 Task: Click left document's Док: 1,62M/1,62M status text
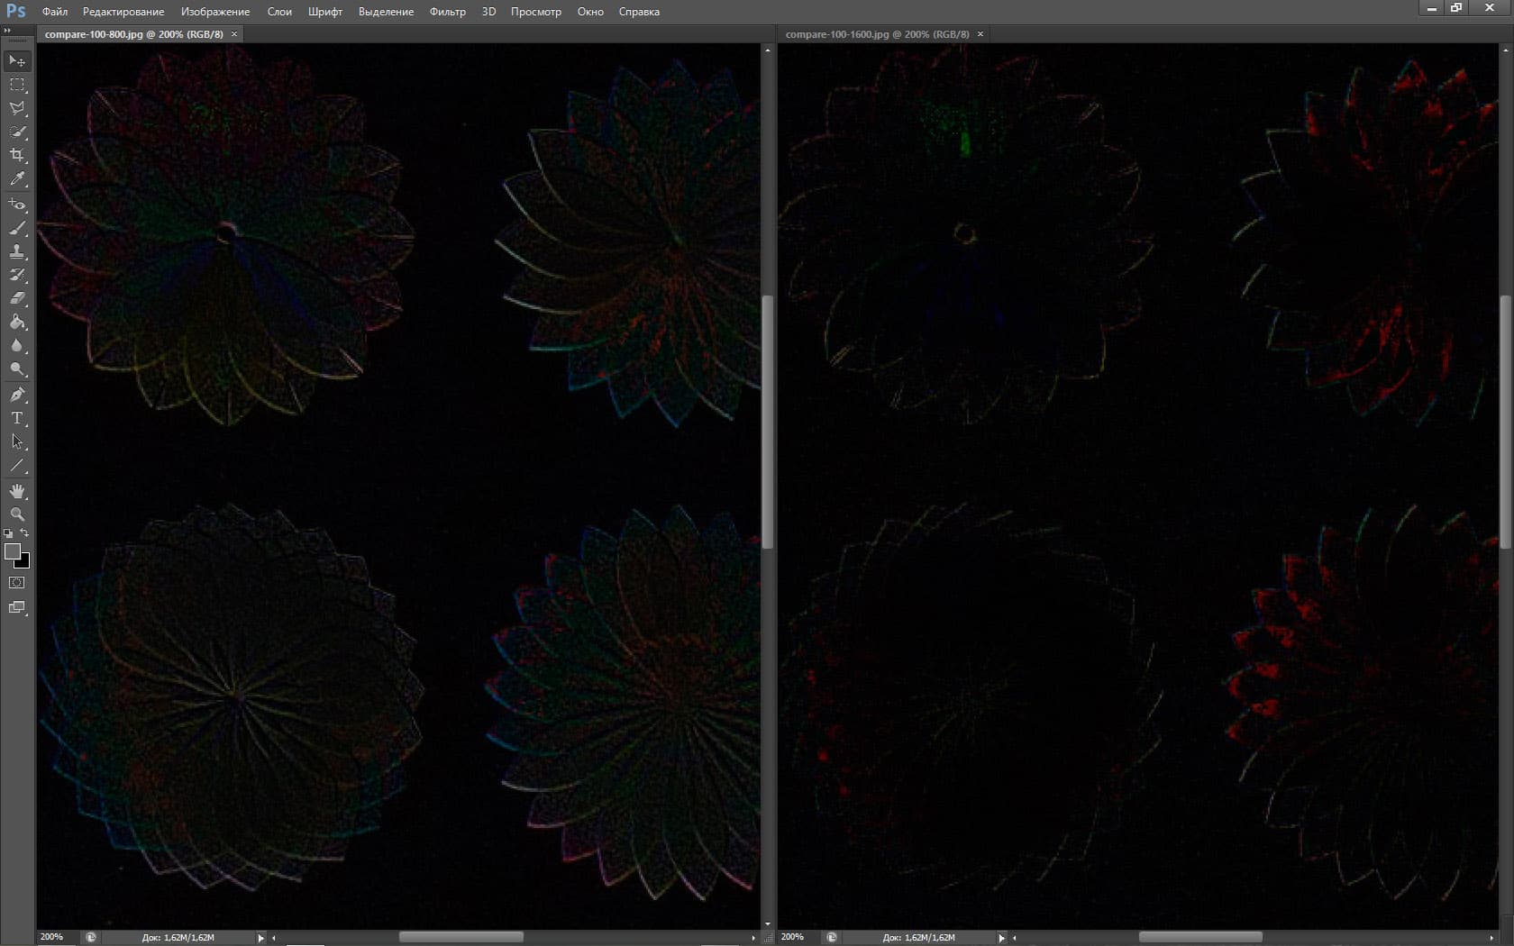[178, 938]
